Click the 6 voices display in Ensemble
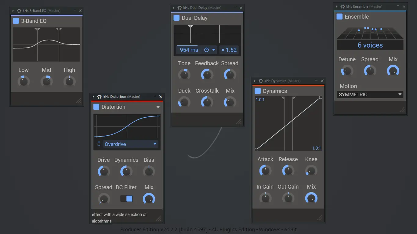 pyautogui.click(x=370, y=45)
